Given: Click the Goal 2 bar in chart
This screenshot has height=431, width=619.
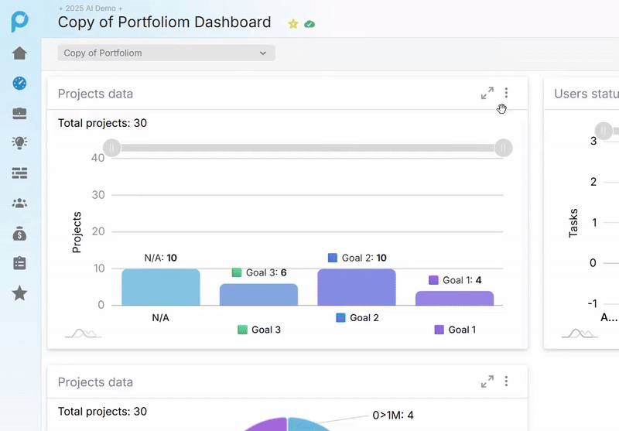Looking at the screenshot, I should coord(356,287).
